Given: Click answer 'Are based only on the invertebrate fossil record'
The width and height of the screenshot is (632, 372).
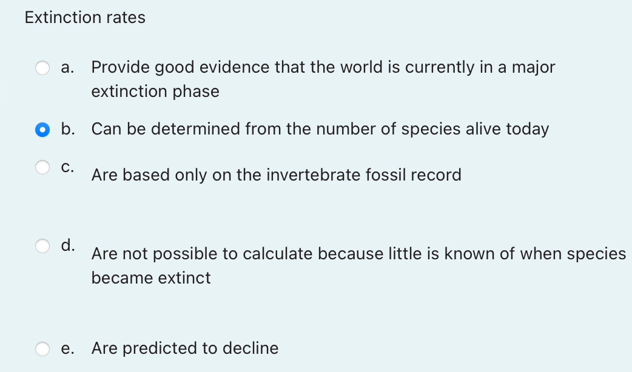Looking at the screenshot, I should tap(276, 175).
